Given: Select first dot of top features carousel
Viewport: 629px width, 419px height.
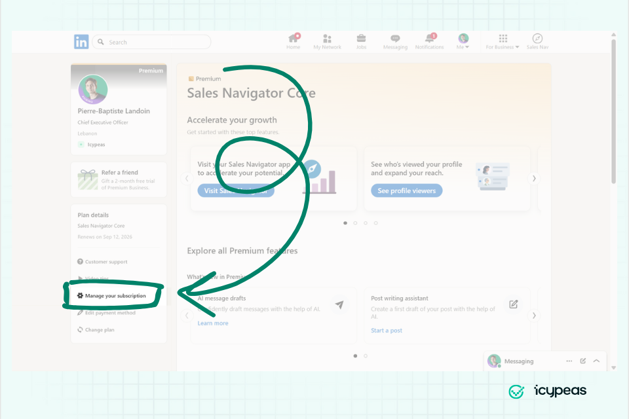Looking at the screenshot, I should pyautogui.click(x=345, y=223).
